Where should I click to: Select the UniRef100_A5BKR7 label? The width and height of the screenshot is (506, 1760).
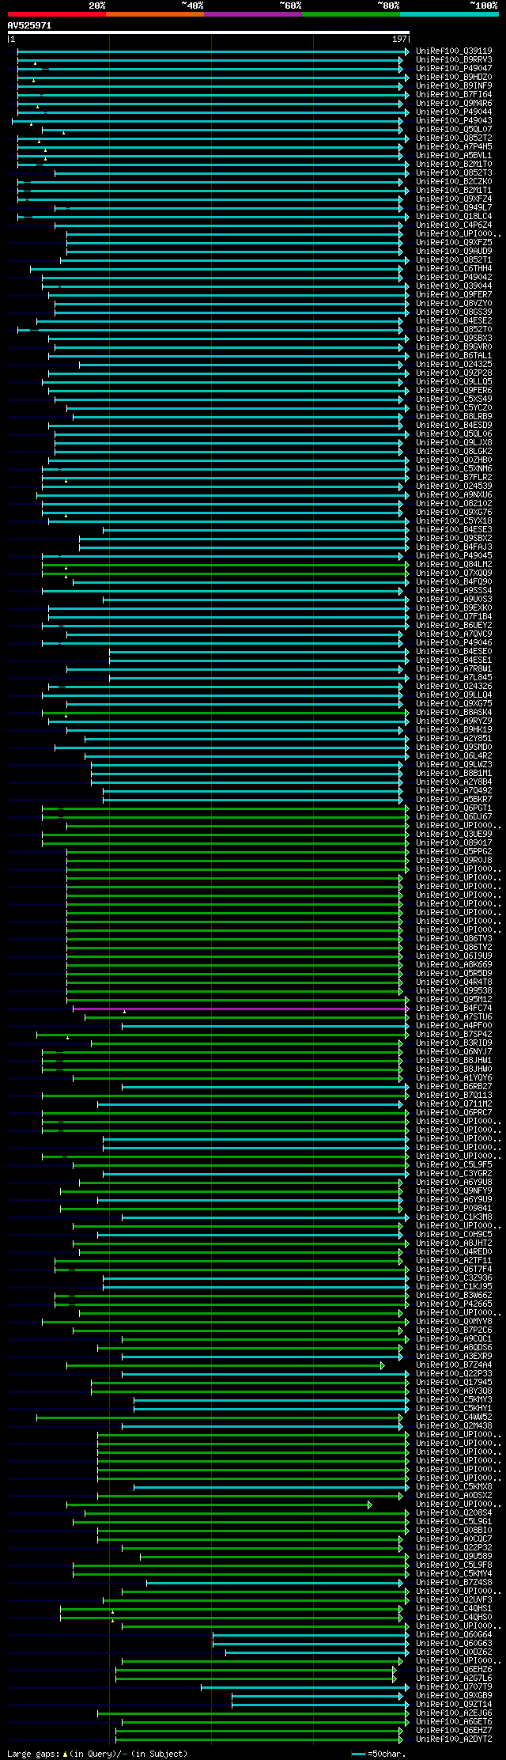click(x=454, y=800)
